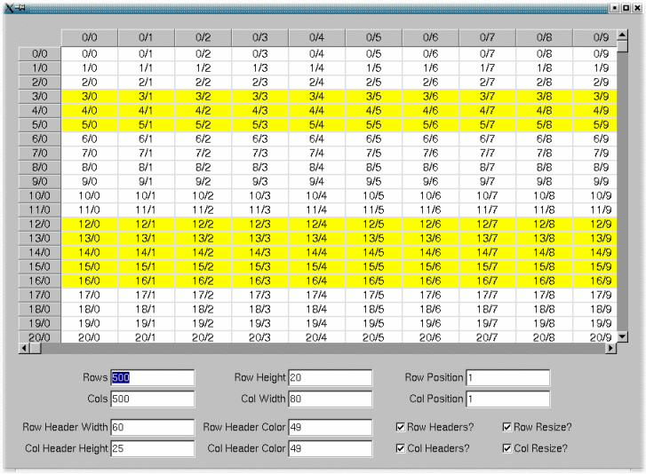Click column header 0/4
The width and height of the screenshot is (646, 474).
pos(316,38)
